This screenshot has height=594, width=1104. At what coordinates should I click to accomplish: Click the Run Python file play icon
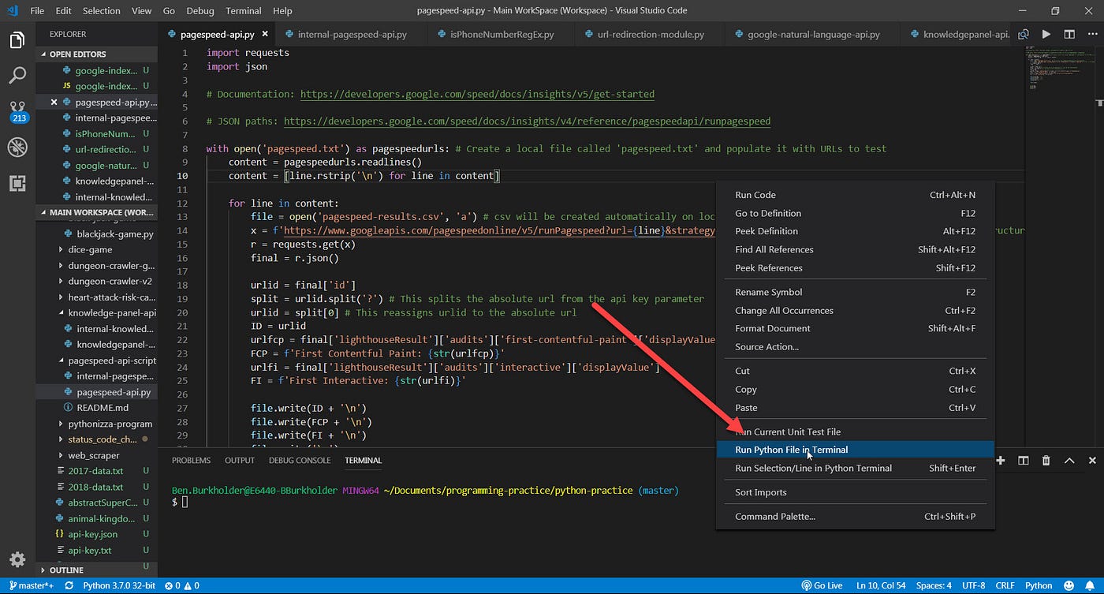(x=1046, y=35)
